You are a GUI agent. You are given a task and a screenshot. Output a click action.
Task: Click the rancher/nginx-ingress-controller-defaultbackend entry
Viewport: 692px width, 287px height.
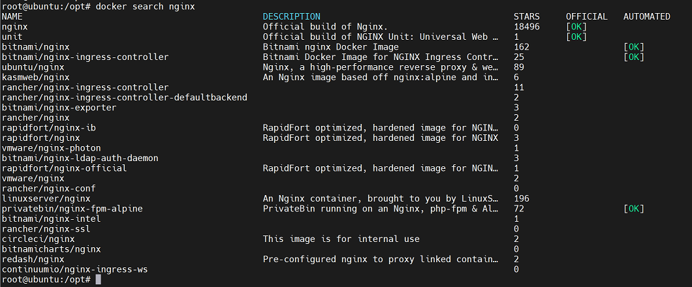[125, 97]
